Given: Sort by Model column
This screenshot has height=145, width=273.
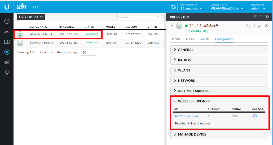Looking at the screenshot, I should point(110,27).
